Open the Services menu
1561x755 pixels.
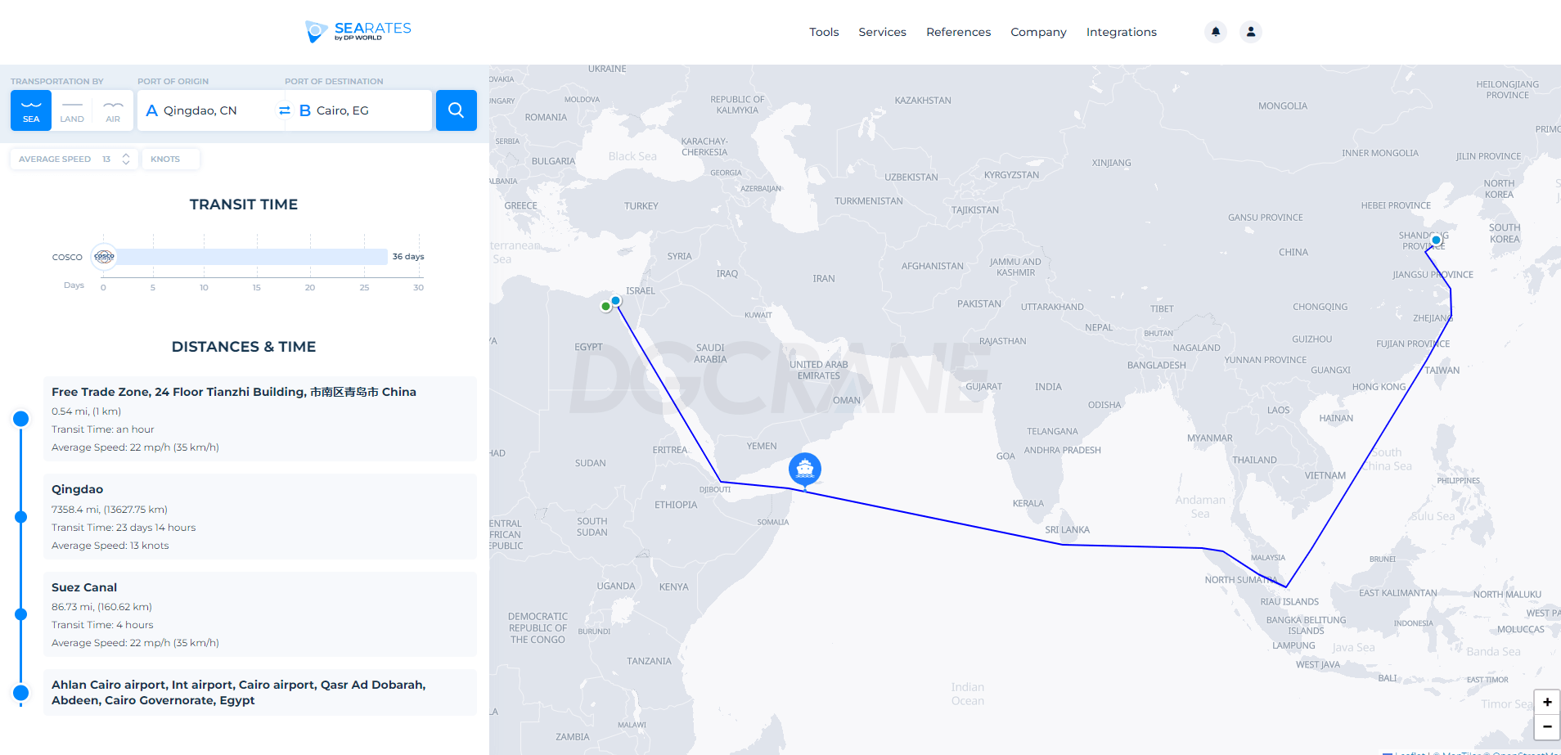pos(882,32)
